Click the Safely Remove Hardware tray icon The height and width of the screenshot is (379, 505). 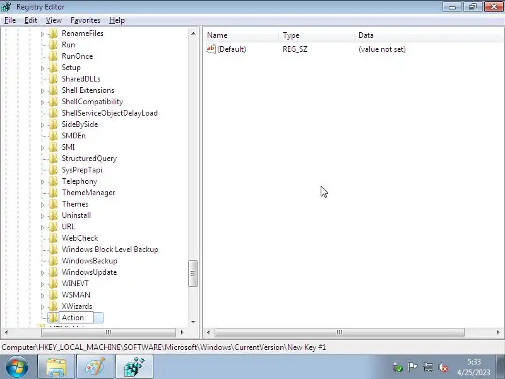pos(398,367)
